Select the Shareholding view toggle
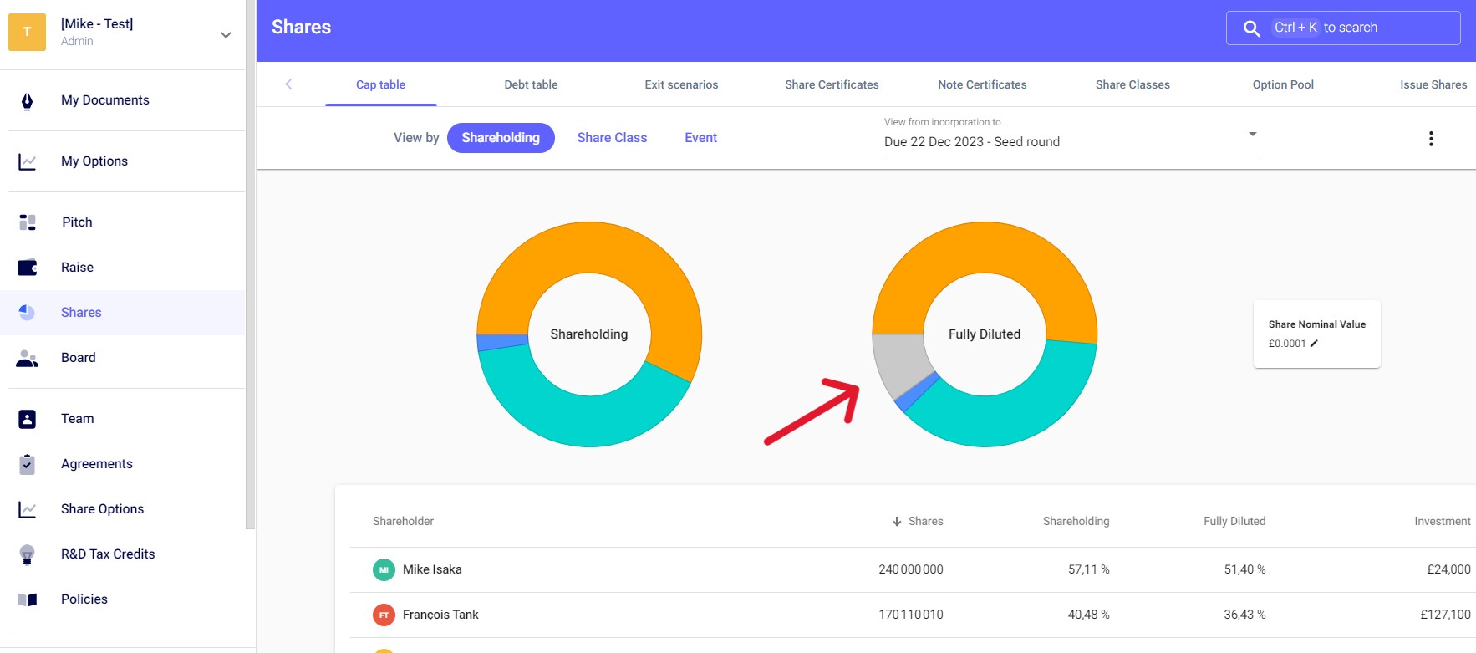The image size is (1476, 653). 501,138
